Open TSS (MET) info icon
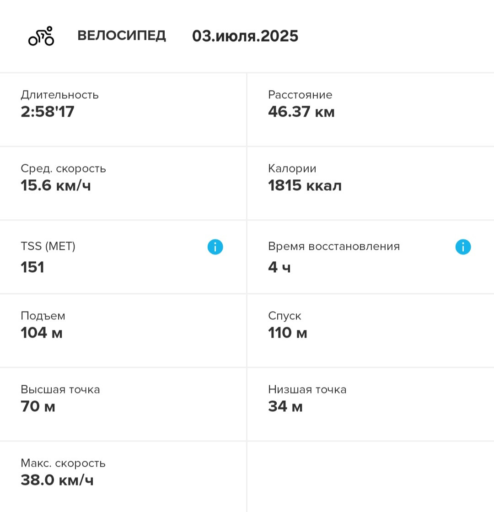This screenshot has width=494, height=512. pyautogui.click(x=215, y=247)
